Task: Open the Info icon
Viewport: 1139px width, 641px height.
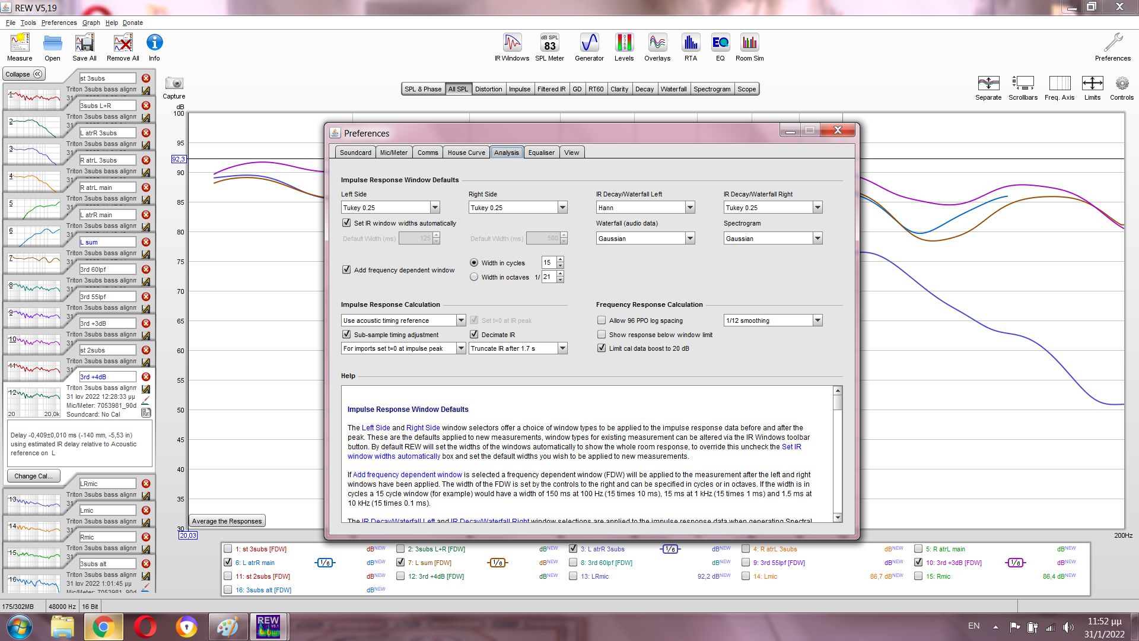Action: click(x=154, y=47)
